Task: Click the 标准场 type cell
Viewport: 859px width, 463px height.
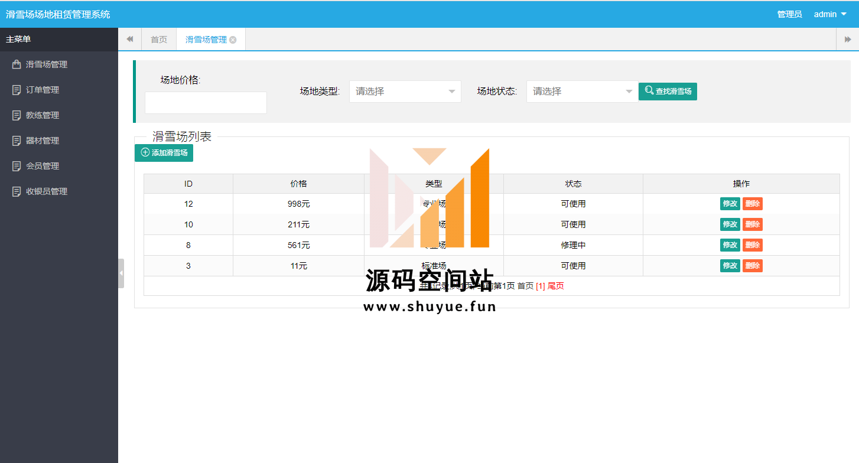Action: [434, 266]
